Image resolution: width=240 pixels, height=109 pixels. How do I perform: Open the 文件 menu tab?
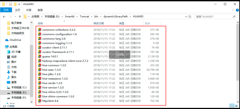[x=6, y=10]
